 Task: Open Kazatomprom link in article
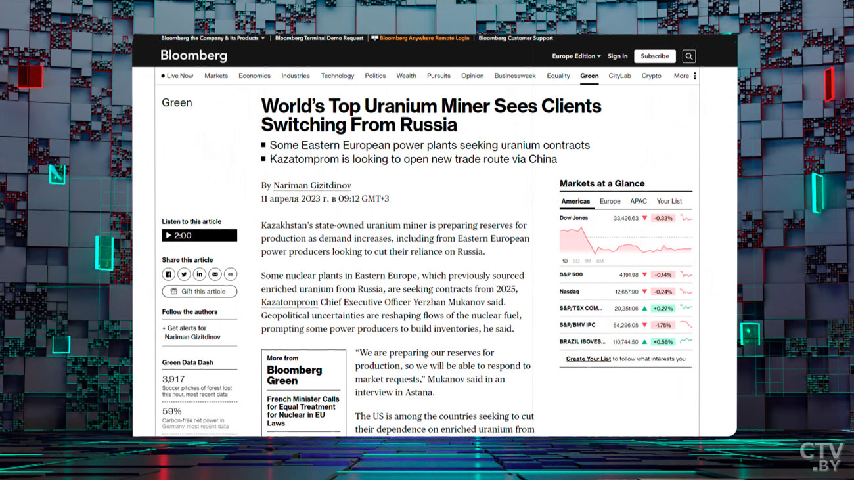coord(289,303)
